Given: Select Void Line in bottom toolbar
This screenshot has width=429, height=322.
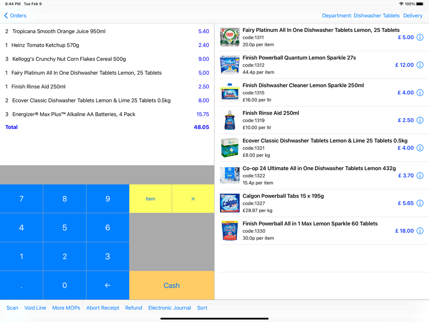Looking at the screenshot, I should (35, 308).
